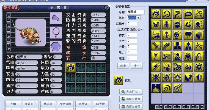The image size is (209, 110).
Task: Pick the crossed sabers skill icon
Action: tap(199, 46)
